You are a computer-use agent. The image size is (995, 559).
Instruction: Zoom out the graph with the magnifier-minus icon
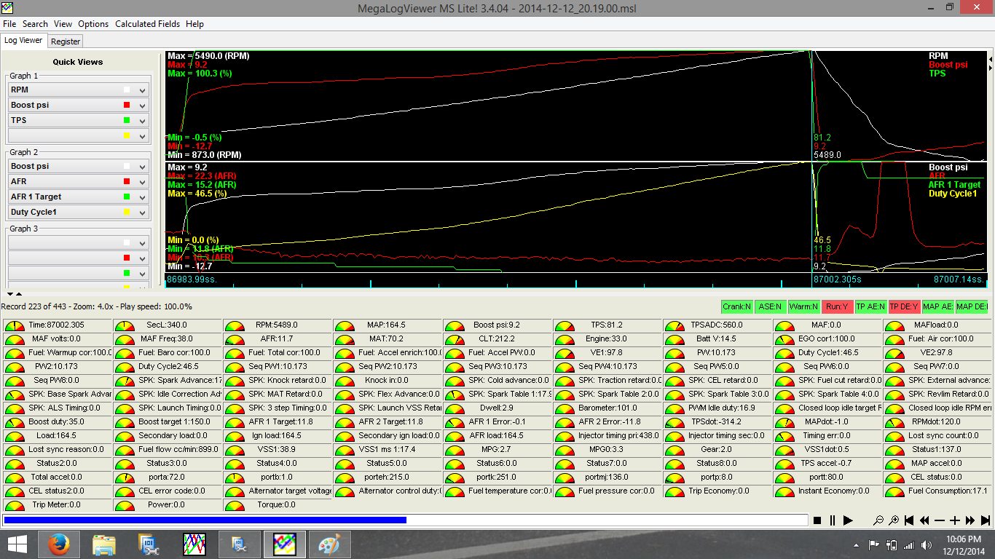click(878, 520)
